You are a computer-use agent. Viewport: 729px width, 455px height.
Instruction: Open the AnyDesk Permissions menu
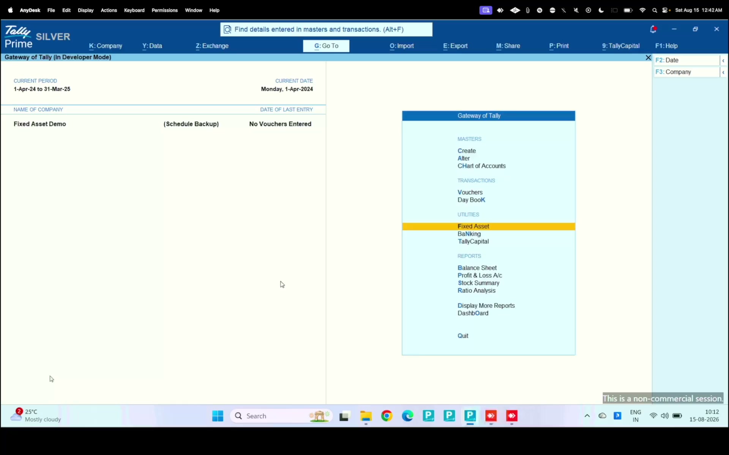click(164, 10)
